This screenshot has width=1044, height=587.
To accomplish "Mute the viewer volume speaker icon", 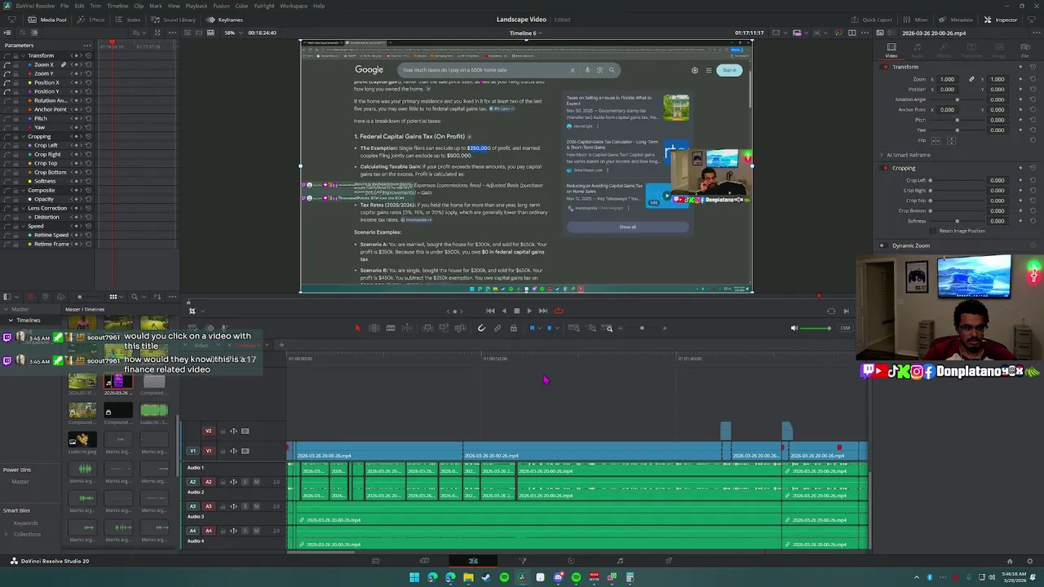I will (794, 328).
